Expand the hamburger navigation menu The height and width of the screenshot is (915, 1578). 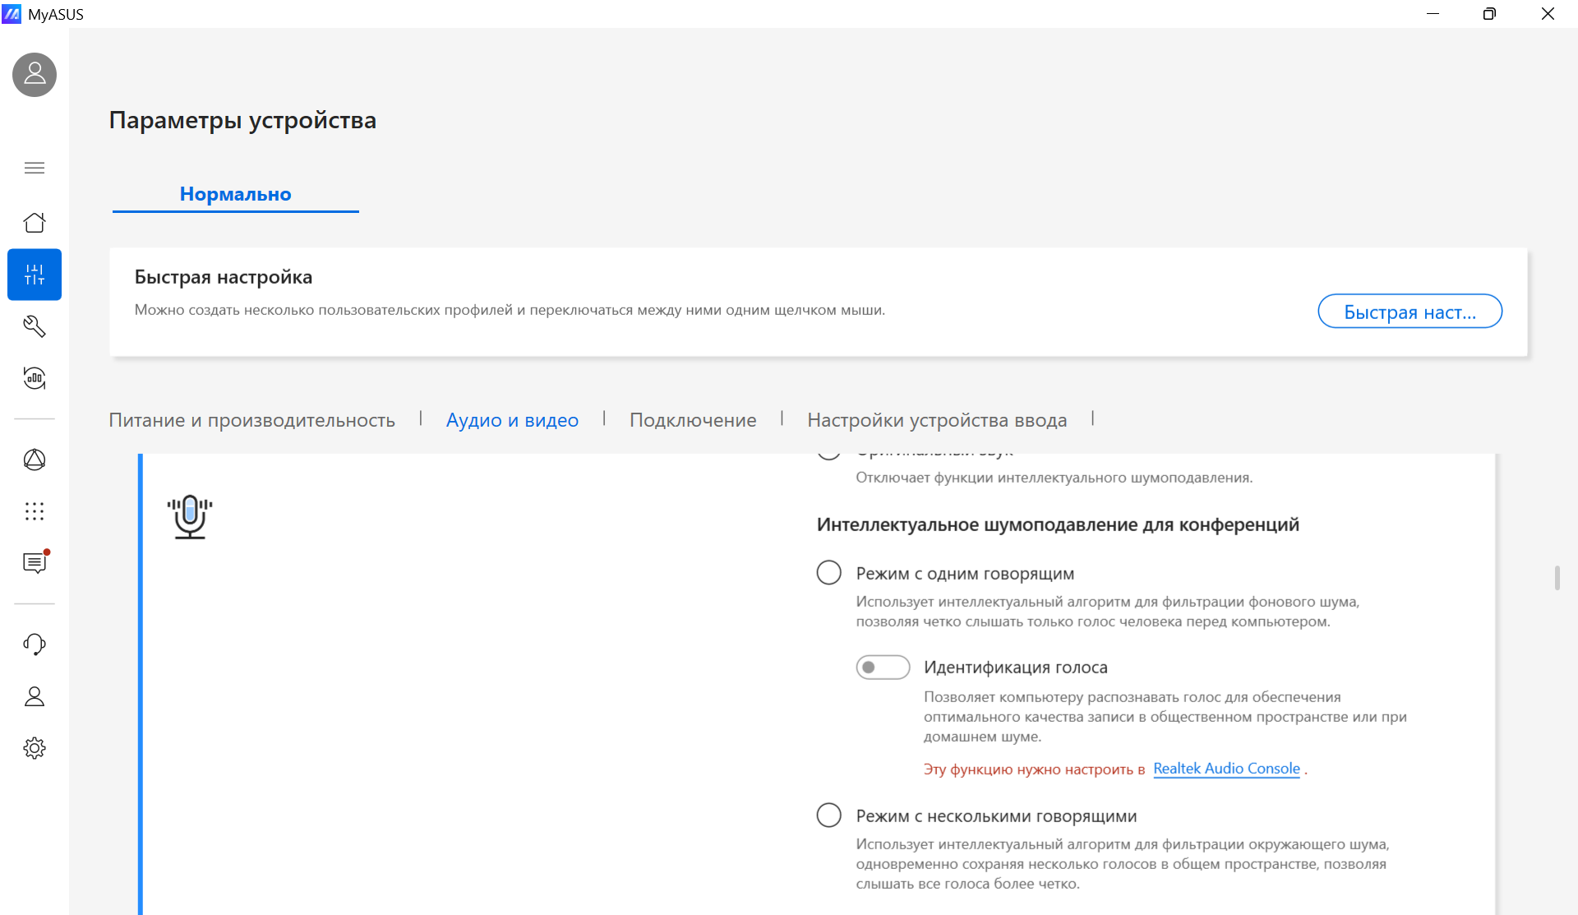pos(35,168)
